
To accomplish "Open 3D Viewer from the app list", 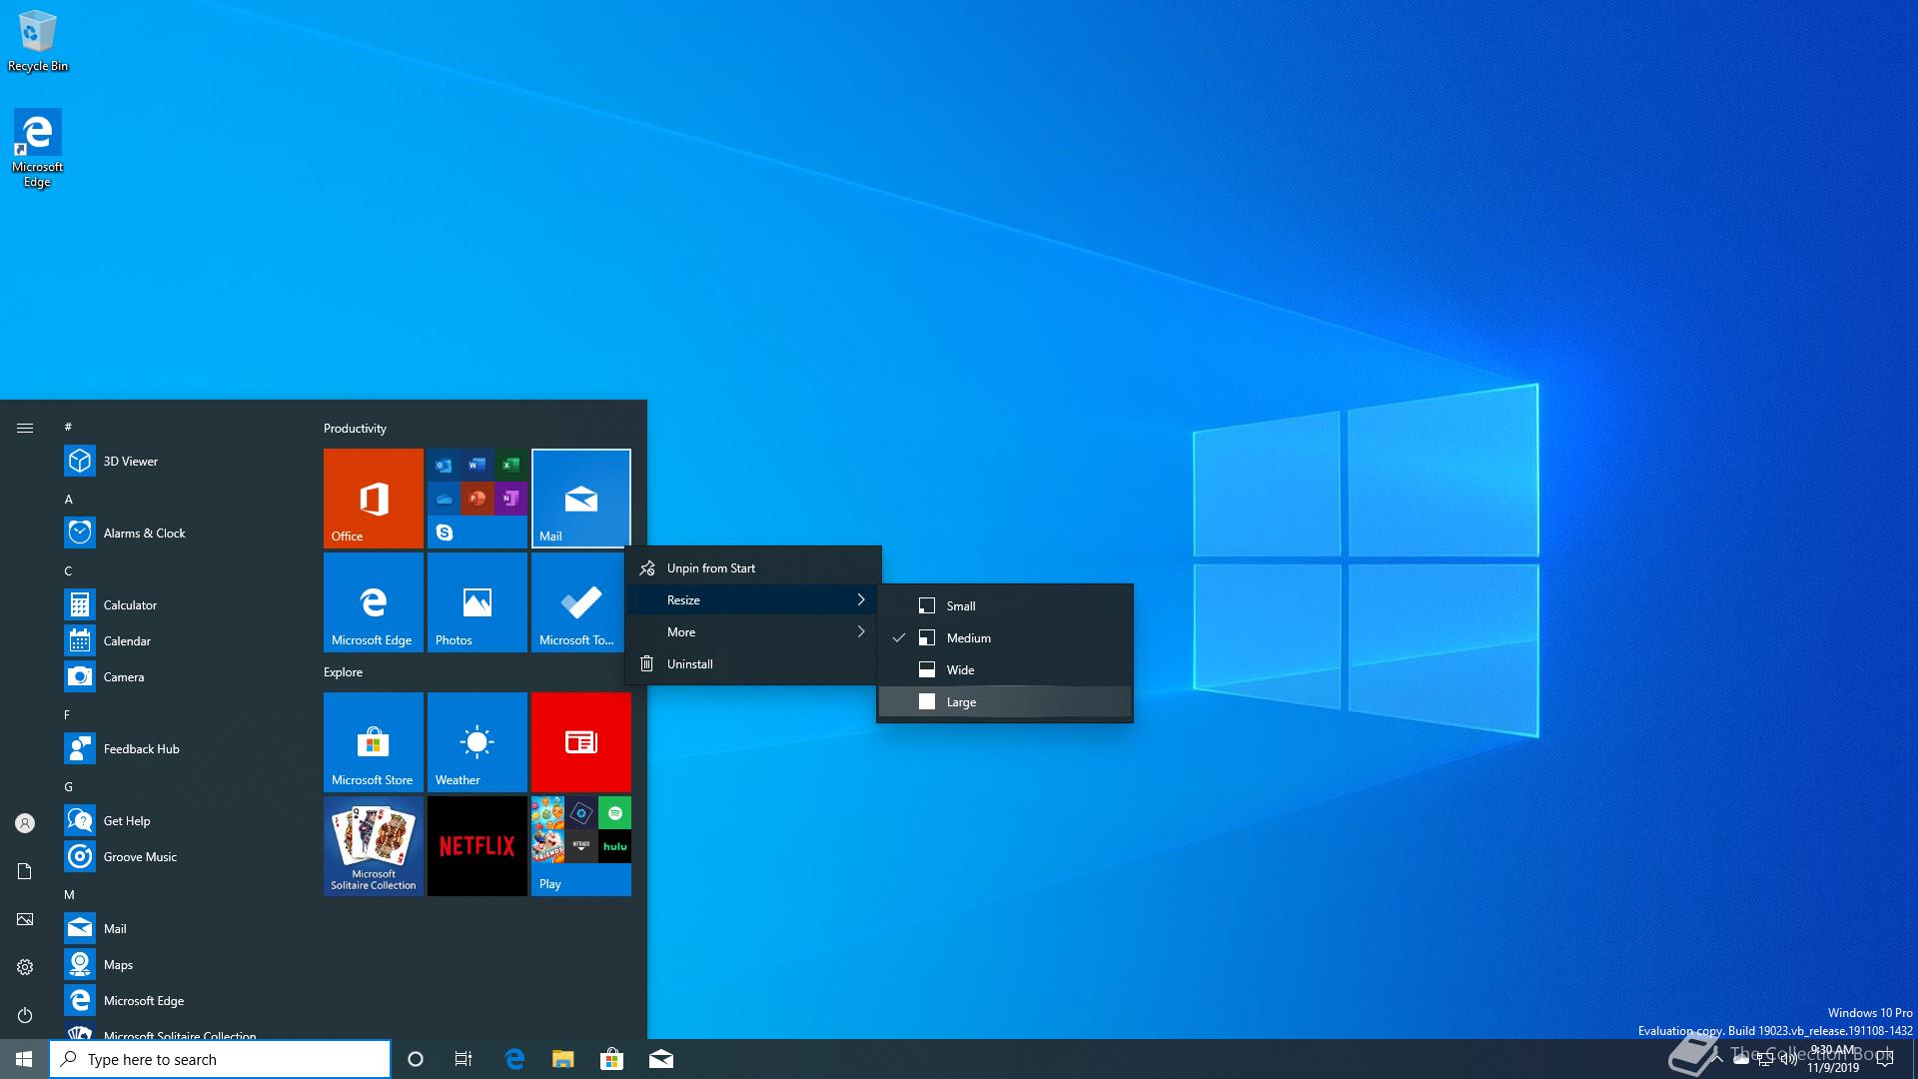I will (130, 461).
